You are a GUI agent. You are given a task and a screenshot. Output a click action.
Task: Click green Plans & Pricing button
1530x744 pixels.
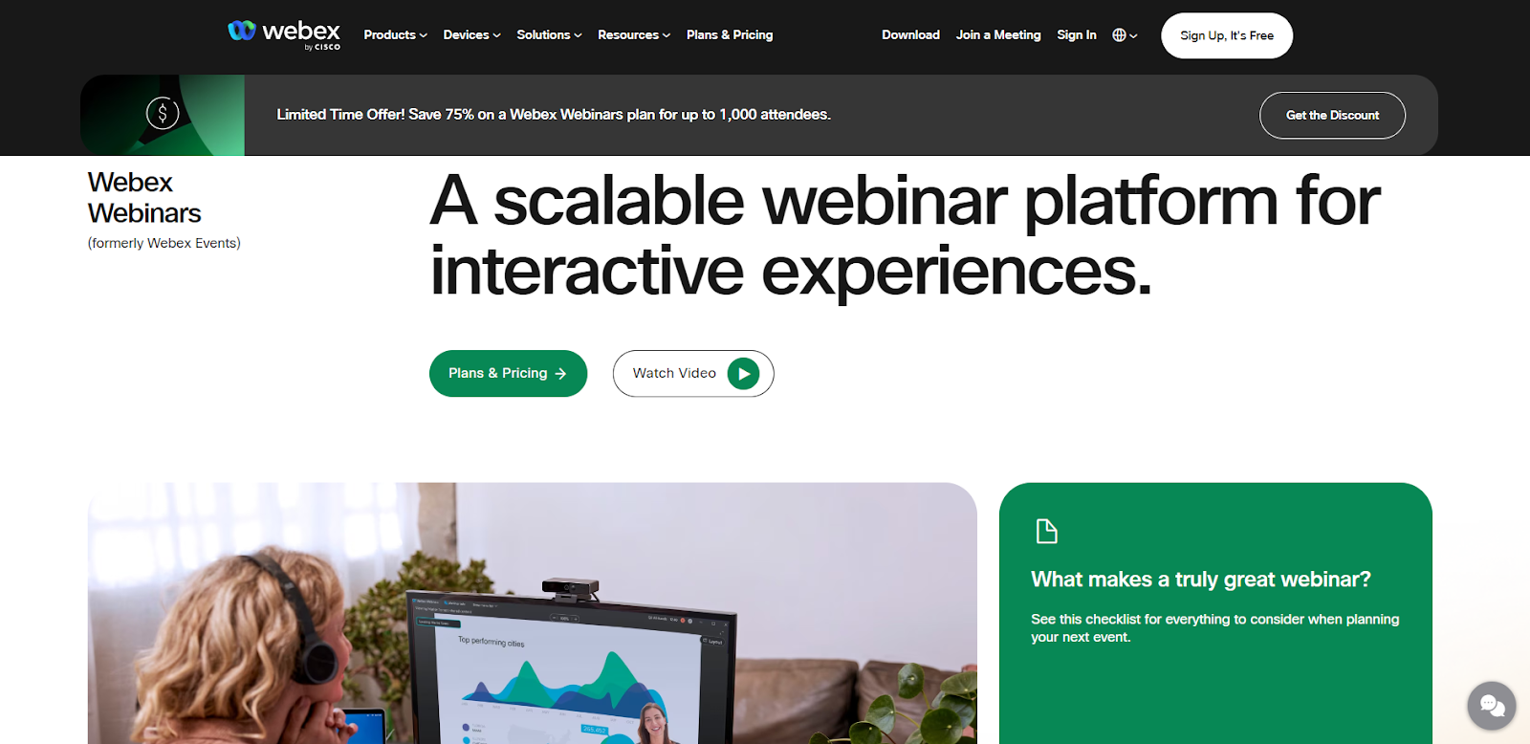508,373
